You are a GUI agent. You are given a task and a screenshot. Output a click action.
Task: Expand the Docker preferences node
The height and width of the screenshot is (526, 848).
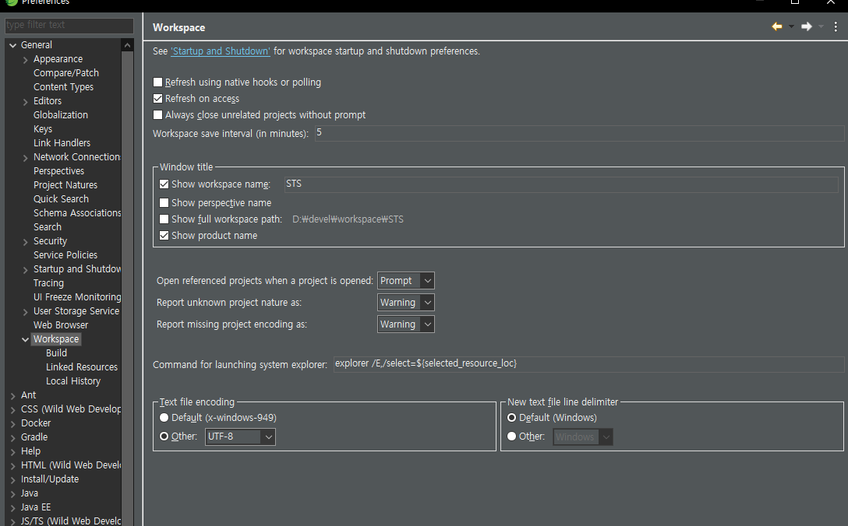[x=13, y=424]
